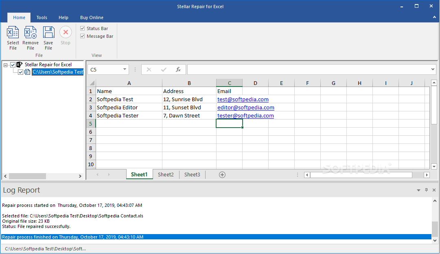This screenshot has width=440, height=254.
Task: Add a new sheet with plus icon
Action: tap(222, 175)
